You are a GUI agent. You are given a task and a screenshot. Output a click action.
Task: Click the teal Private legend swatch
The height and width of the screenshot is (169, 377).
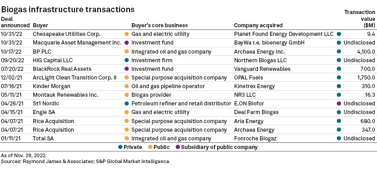[x=120, y=147]
